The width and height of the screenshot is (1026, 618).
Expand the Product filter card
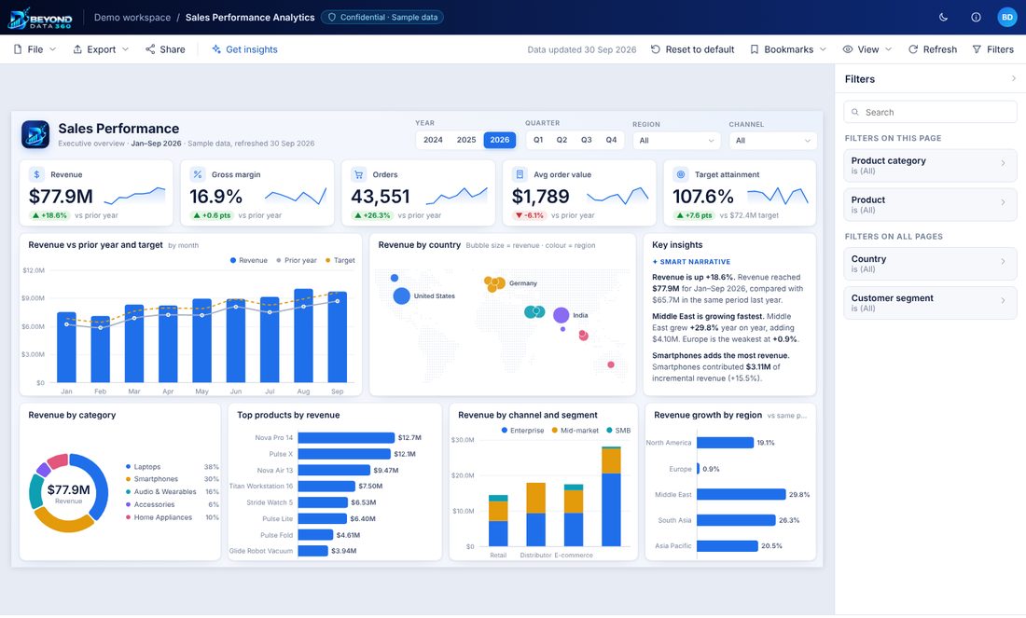930,205
